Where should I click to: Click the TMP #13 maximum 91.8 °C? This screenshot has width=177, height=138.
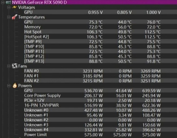pyautogui.click(x=154, y=61)
